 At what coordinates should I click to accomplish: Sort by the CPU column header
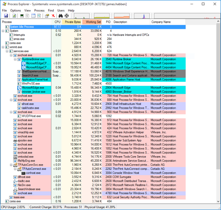pyautogui.click(x=57, y=22)
